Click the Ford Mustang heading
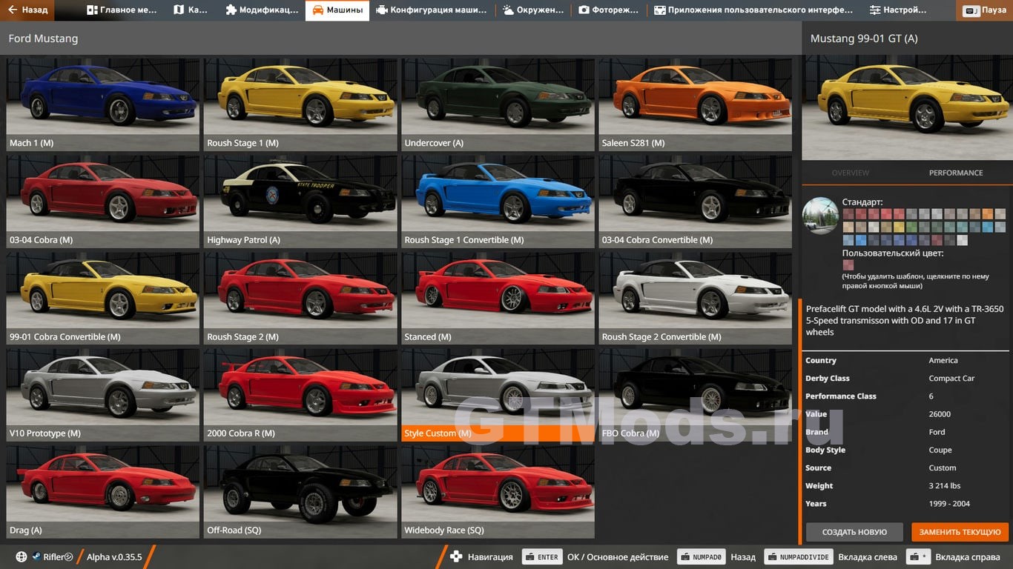This screenshot has height=569, width=1013. (x=43, y=39)
